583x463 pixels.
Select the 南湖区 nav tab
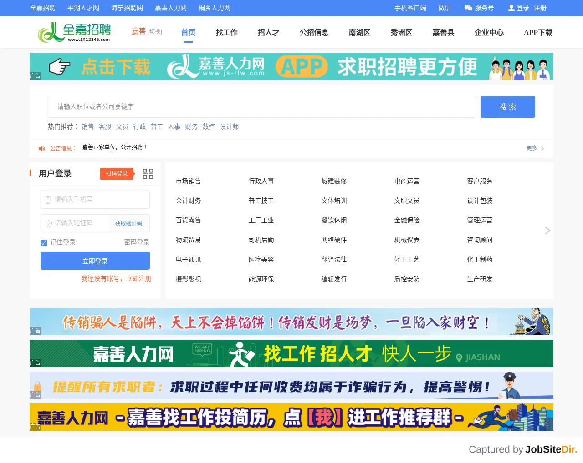pyautogui.click(x=360, y=33)
